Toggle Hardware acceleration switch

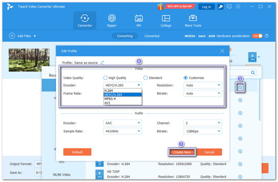pyautogui.click(x=257, y=36)
